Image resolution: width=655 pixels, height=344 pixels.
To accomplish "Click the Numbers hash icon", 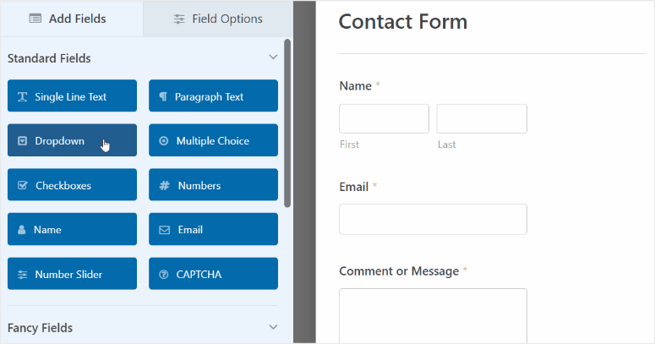I will pos(164,186).
